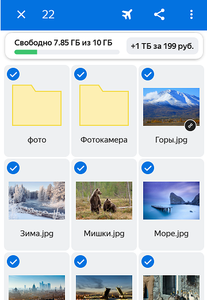Screen dimensions: 207x300
Task: Uncheck the фото folder checkmark
Action: pos(13,74)
